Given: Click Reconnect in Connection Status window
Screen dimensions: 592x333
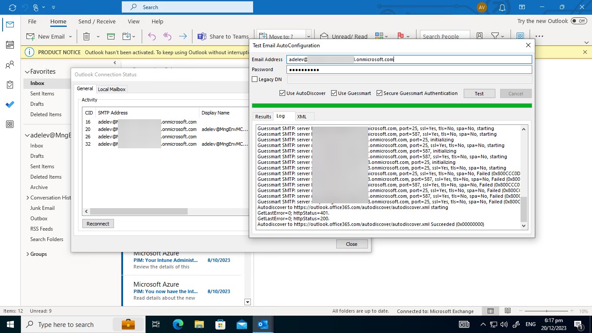Looking at the screenshot, I should (98, 224).
